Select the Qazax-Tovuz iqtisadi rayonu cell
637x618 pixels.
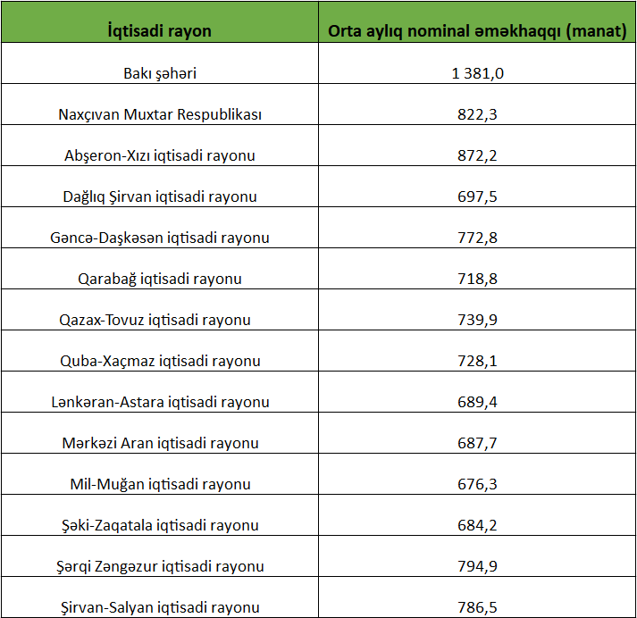click(159, 320)
